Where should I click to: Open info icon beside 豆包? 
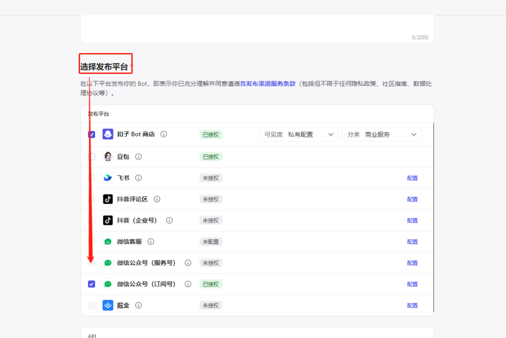point(138,157)
